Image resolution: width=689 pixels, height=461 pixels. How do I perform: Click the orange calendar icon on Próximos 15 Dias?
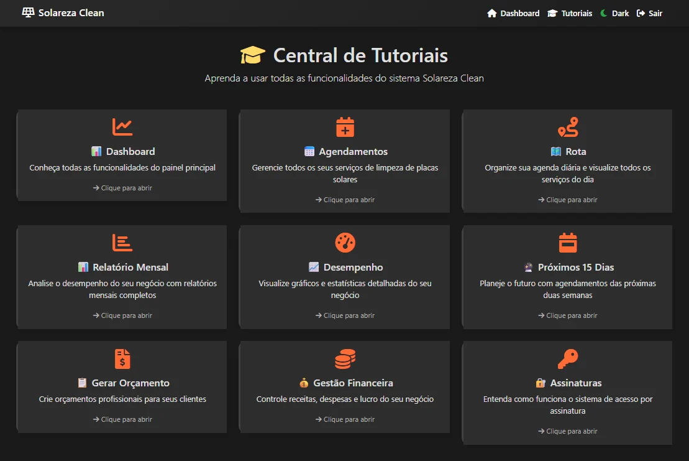[x=568, y=243]
